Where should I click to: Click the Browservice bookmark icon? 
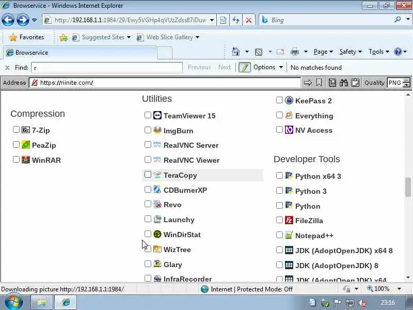[319, 83]
